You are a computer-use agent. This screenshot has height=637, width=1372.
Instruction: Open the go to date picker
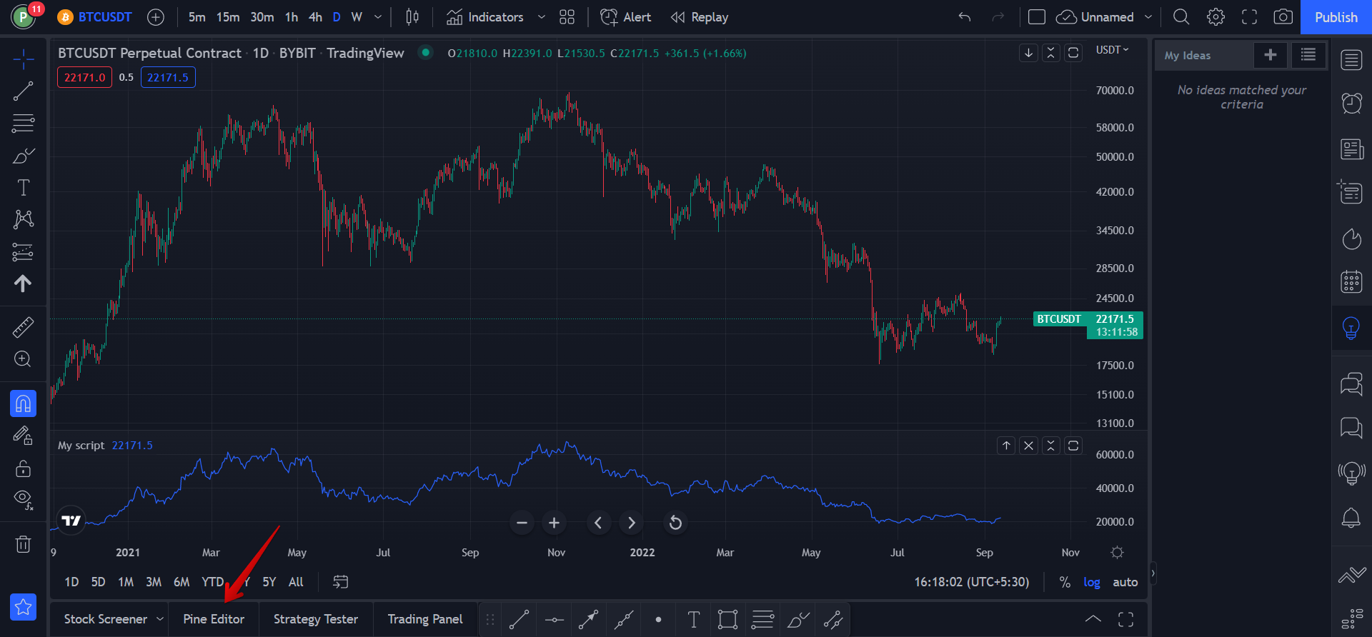[x=341, y=582]
